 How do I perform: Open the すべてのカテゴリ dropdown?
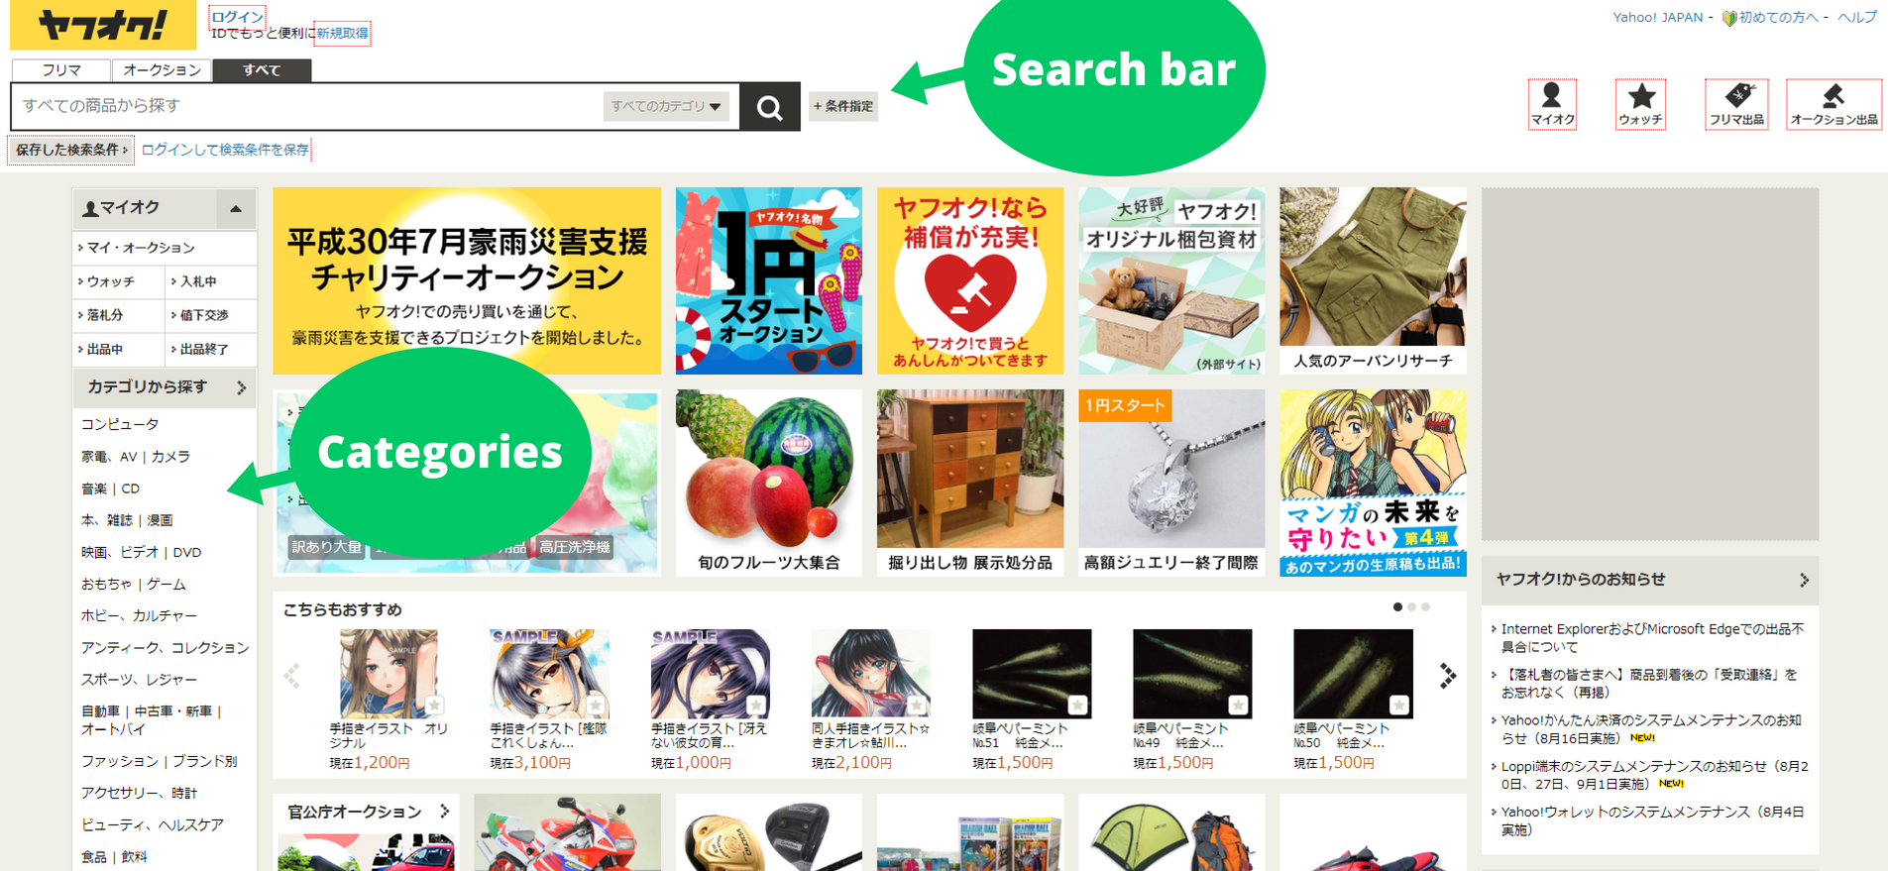pyautogui.click(x=666, y=106)
